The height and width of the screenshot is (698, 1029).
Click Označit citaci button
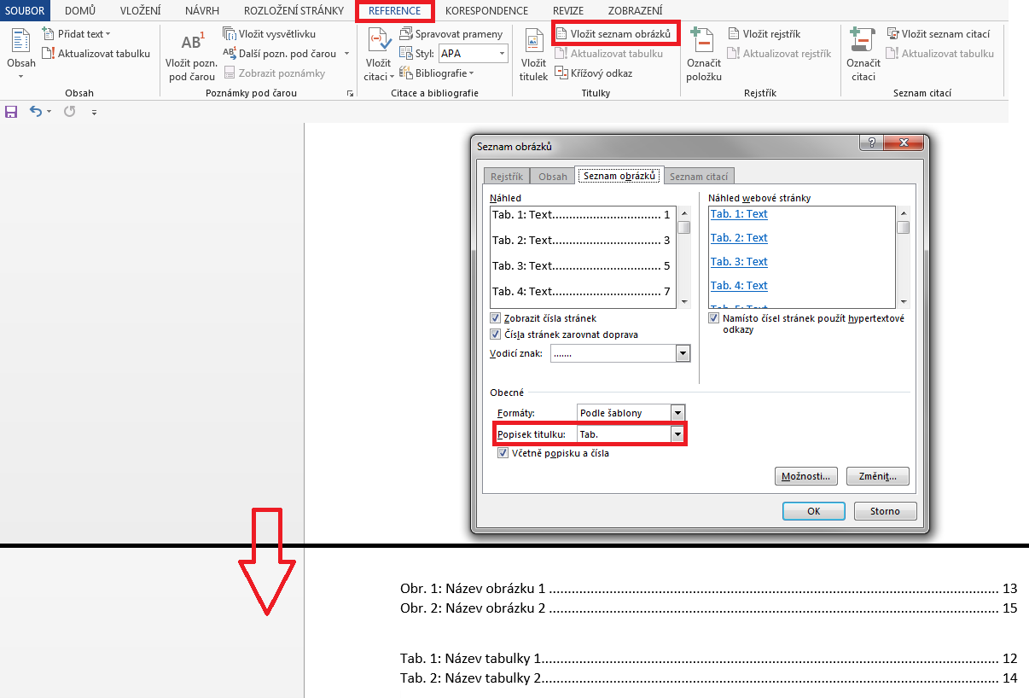pyautogui.click(x=863, y=56)
